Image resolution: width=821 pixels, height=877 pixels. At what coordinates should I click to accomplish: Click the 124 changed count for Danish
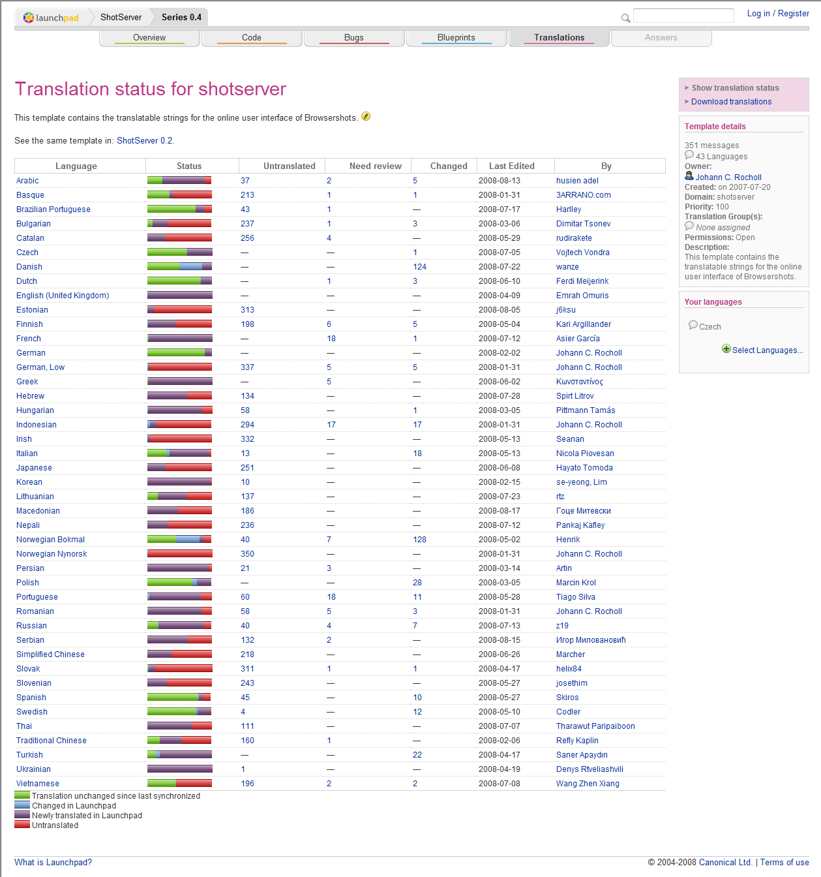tap(419, 267)
